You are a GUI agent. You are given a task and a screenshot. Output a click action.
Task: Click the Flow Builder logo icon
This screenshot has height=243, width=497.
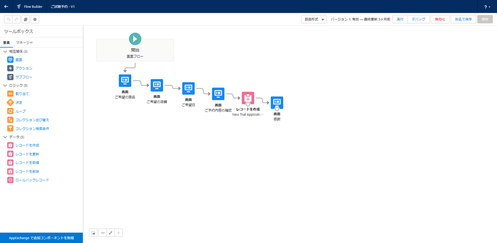pos(19,7)
